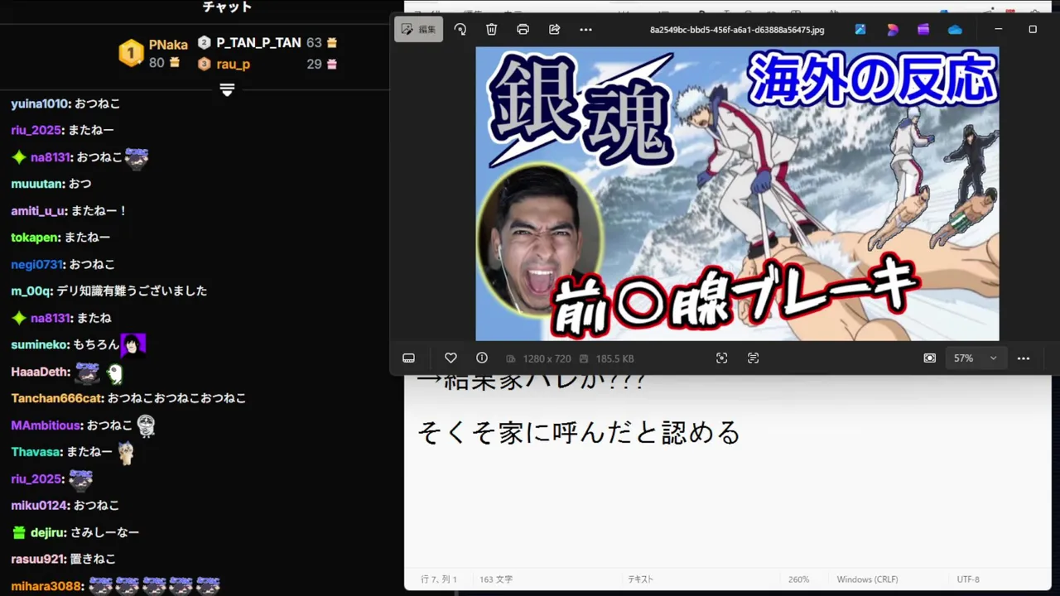Image resolution: width=1060 pixels, height=596 pixels.
Task: Click the visual search scan icon
Action: 722,358
